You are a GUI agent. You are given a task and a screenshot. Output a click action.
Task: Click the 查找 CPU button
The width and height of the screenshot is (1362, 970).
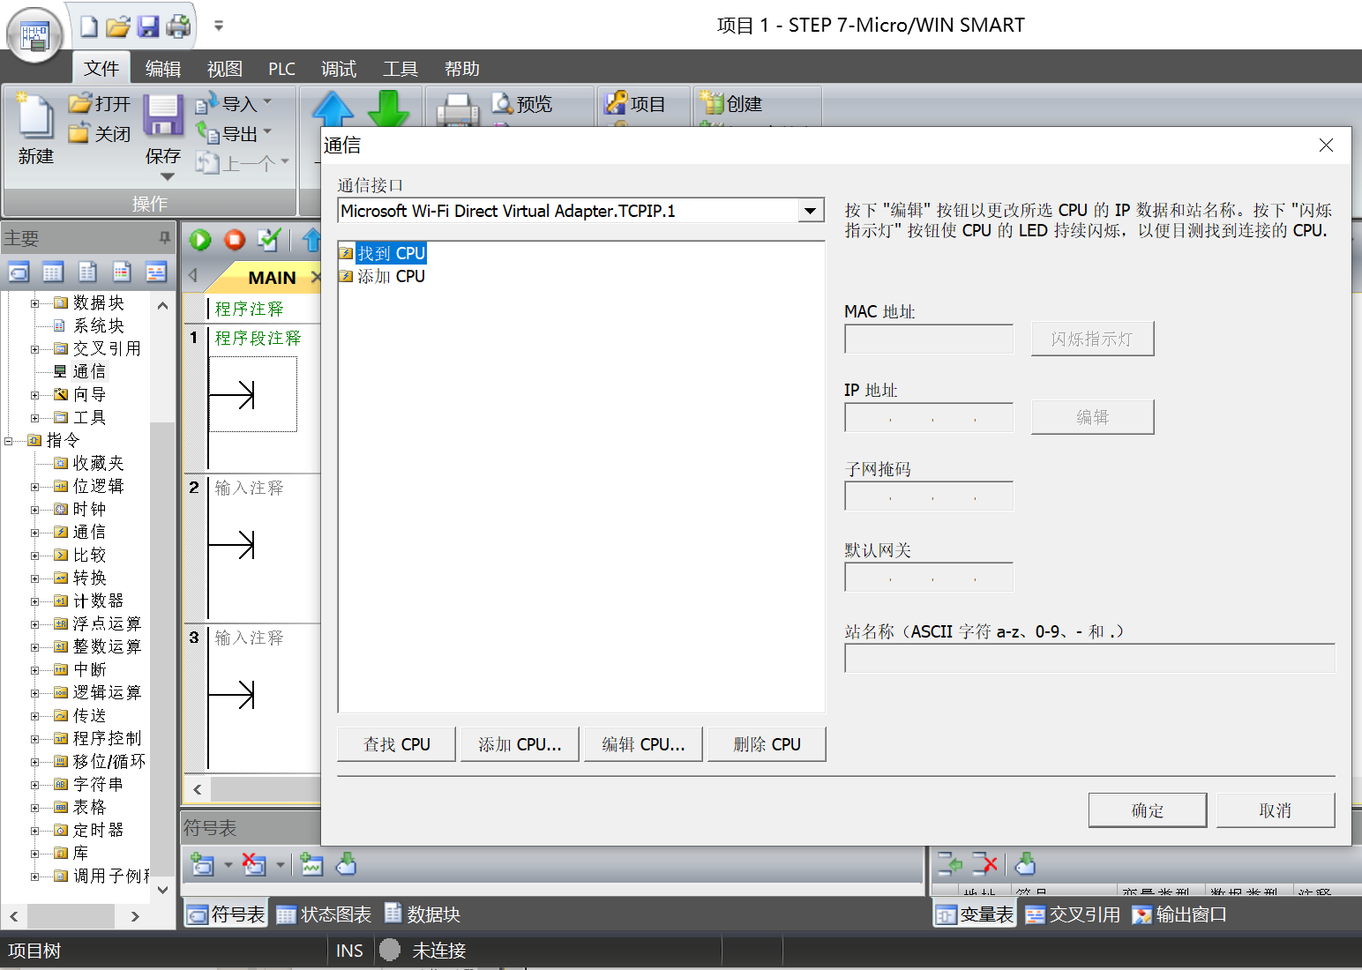(x=397, y=744)
